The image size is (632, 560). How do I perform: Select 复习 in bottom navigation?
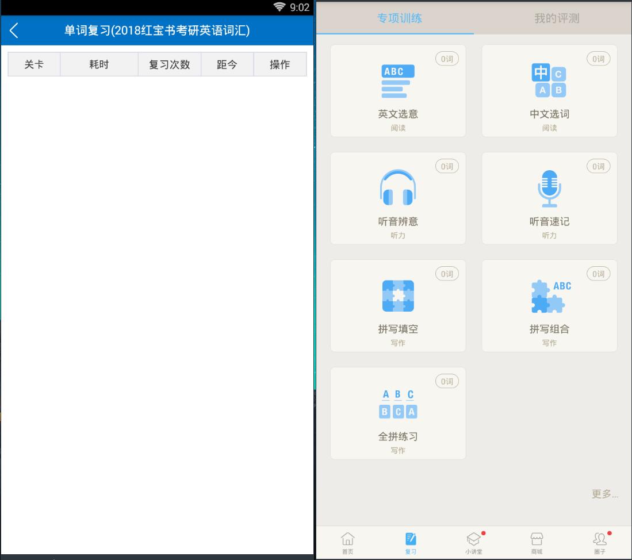(x=411, y=543)
